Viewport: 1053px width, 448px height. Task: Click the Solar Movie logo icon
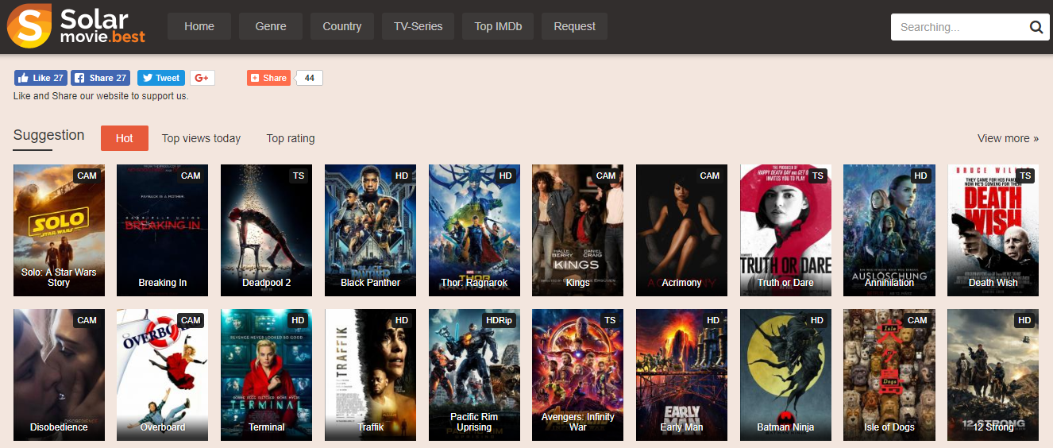(x=29, y=25)
